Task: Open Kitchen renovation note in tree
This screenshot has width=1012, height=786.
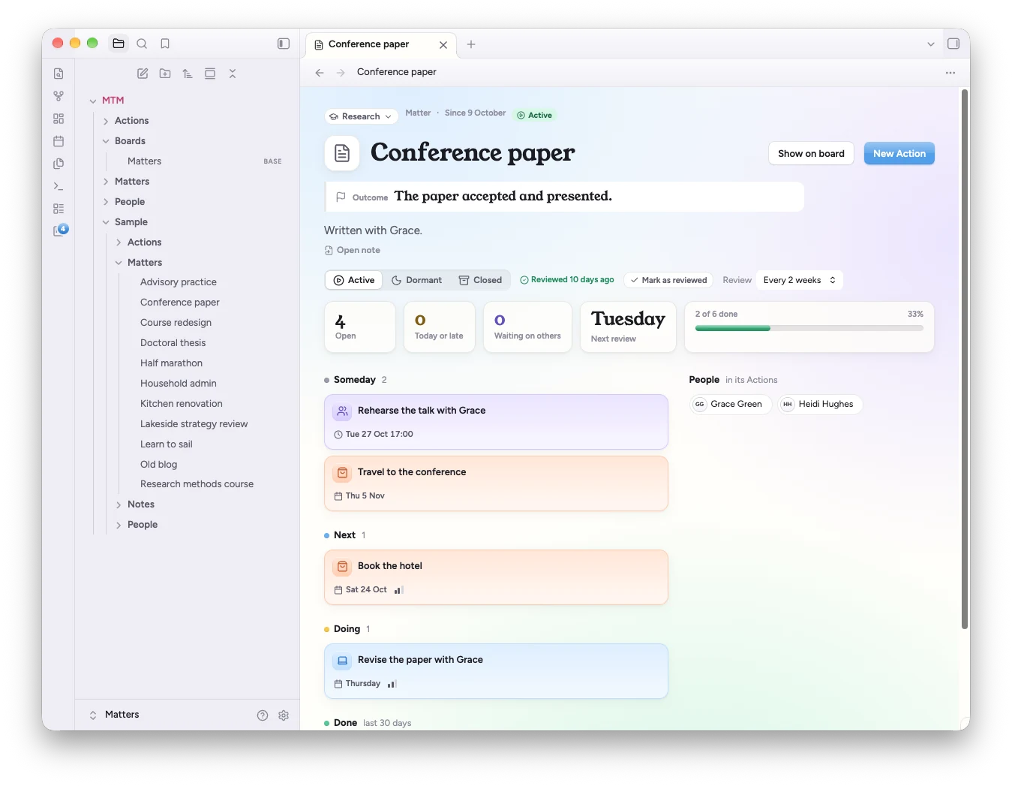Action: 182,404
